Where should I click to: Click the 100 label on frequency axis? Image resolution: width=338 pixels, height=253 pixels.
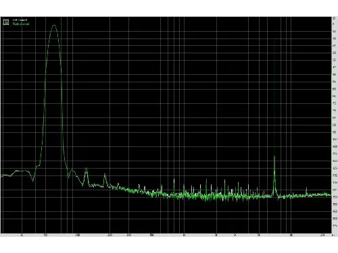point(78,235)
